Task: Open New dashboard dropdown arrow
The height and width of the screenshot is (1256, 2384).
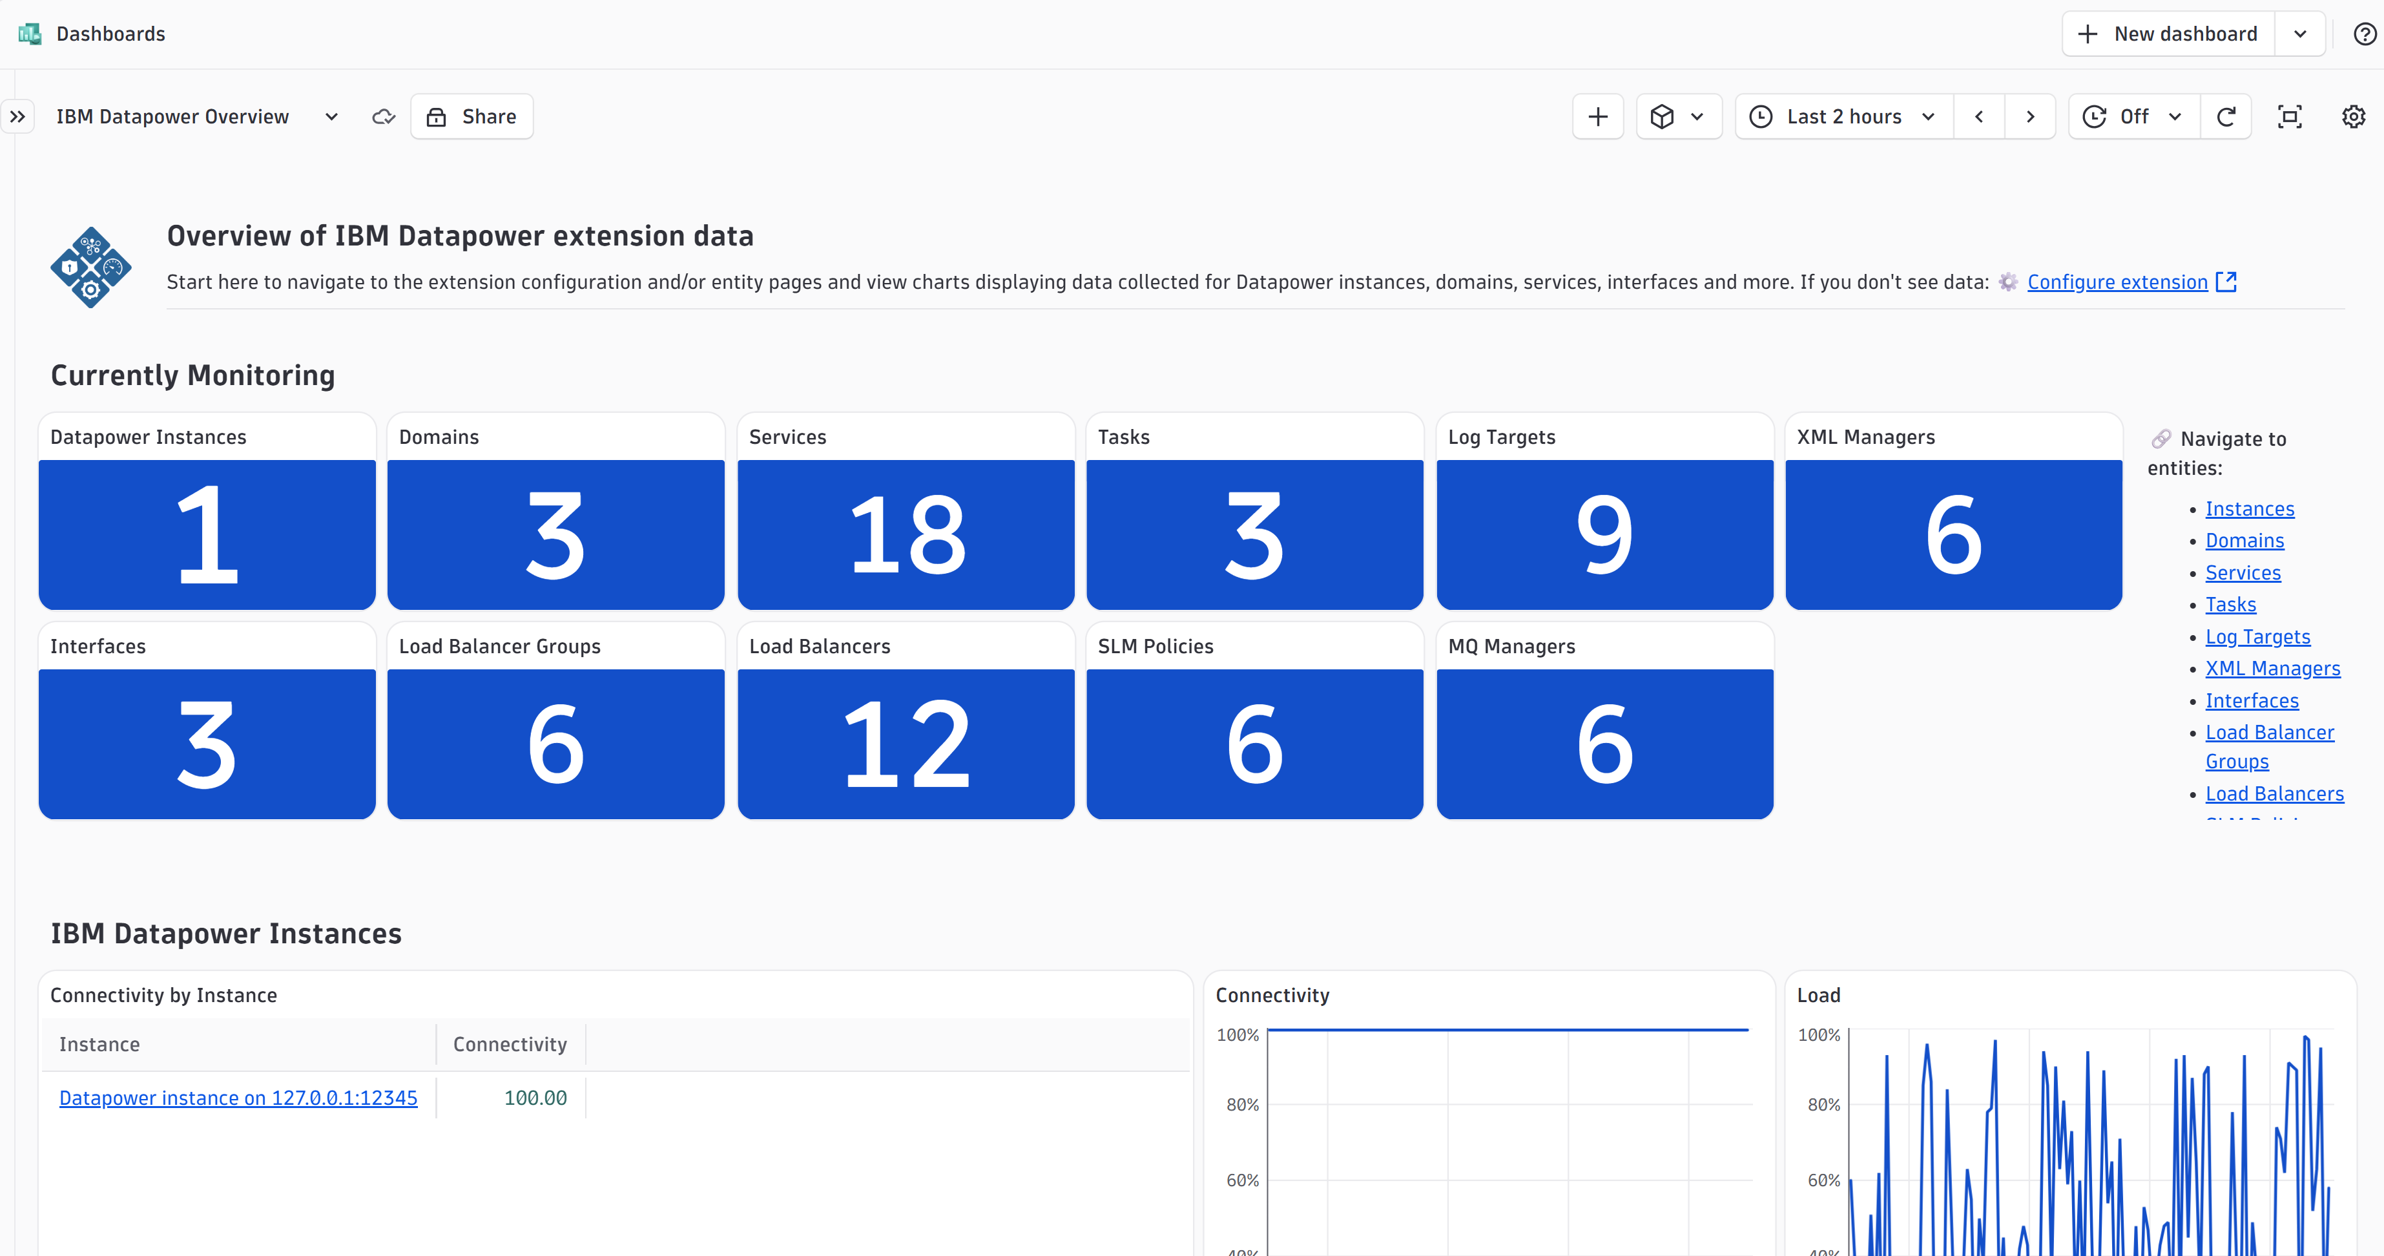Action: click(x=2300, y=34)
